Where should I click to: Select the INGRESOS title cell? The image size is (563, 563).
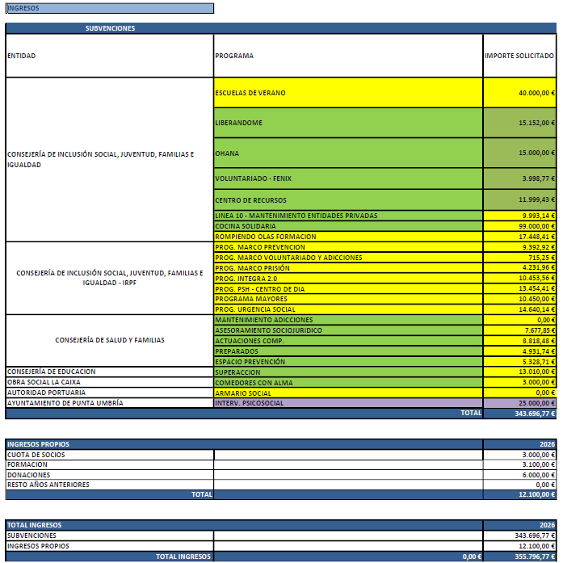[110, 8]
